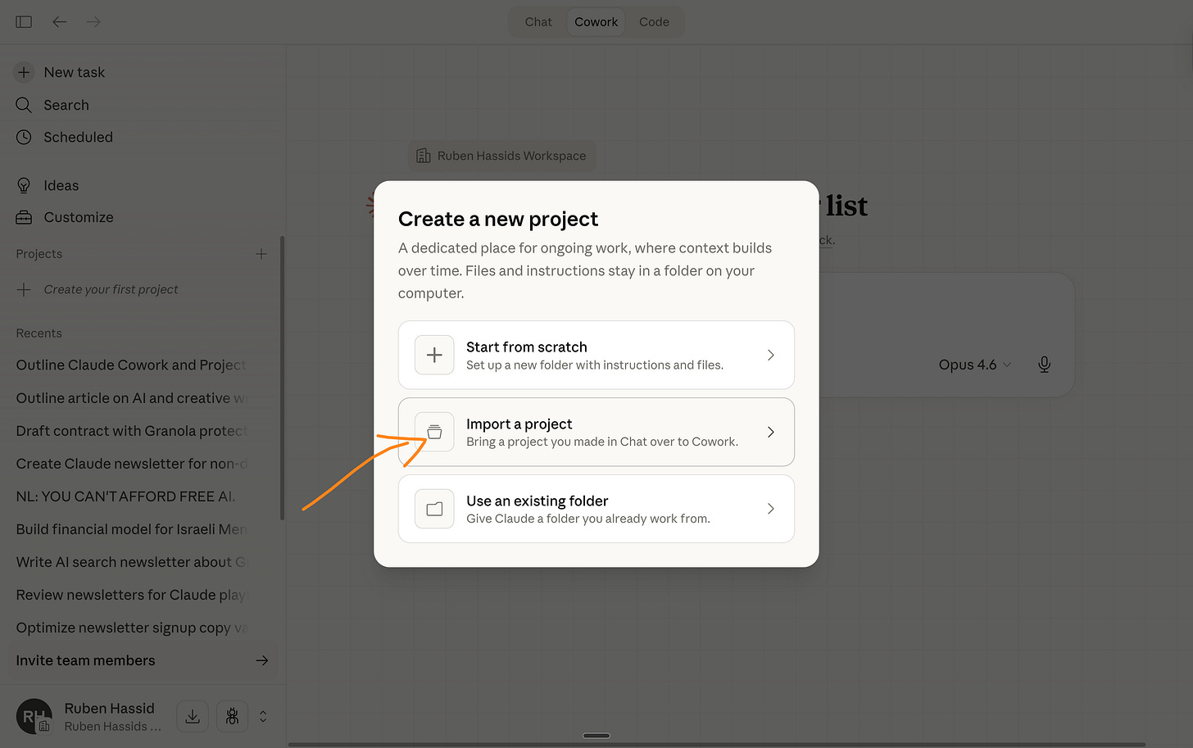Click Ruben Hassids Workspace chip
Image resolution: width=1193 pixels, height=748 pixels.
501,156
